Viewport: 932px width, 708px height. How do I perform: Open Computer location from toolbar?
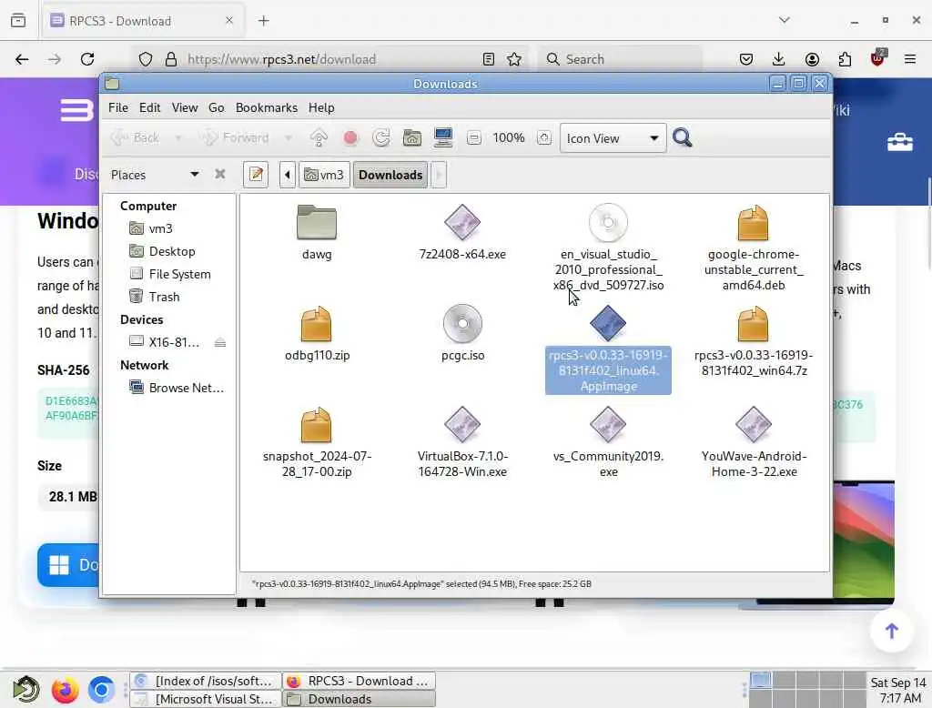(443, 138)
